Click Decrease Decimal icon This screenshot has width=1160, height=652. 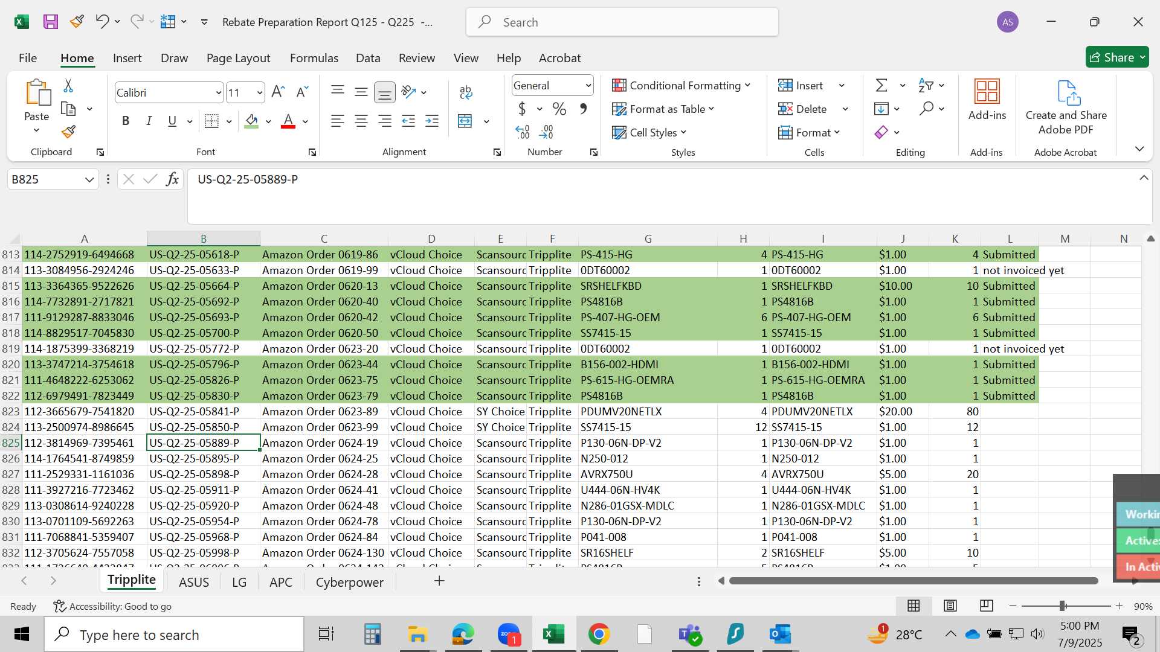click(x=546, y=132)
